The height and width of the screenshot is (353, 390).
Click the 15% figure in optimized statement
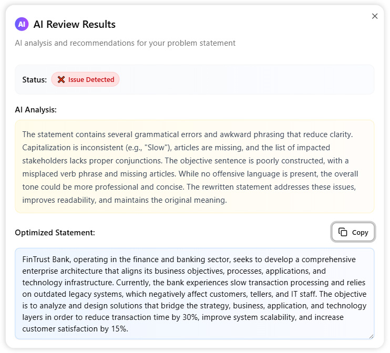(120, 329)
